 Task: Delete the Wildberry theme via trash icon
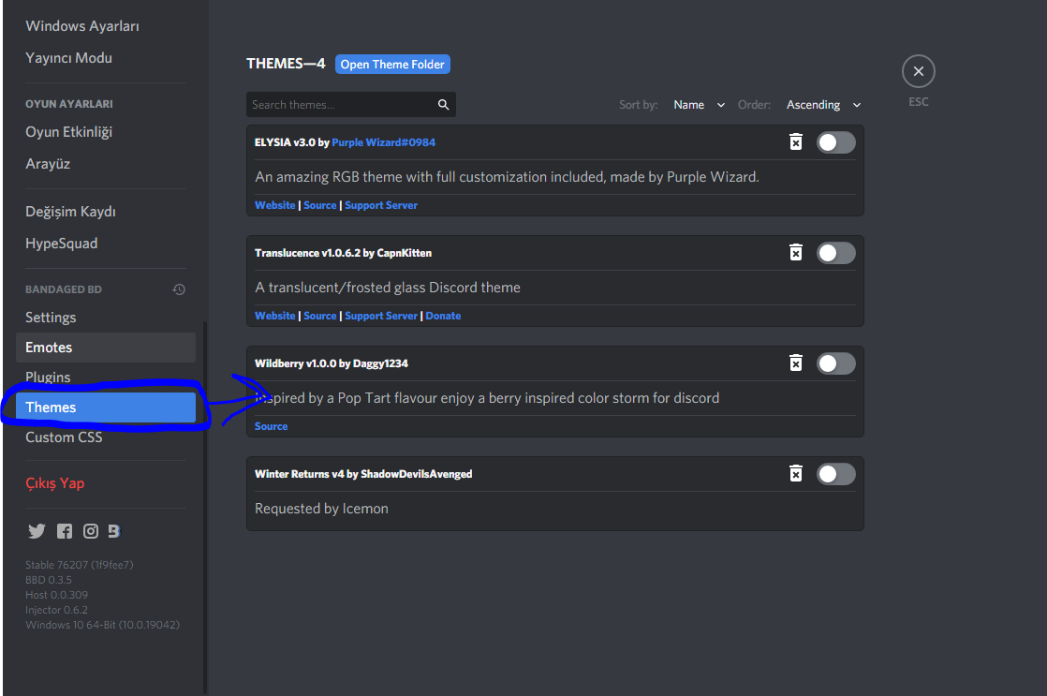click(x=795, y=363)
